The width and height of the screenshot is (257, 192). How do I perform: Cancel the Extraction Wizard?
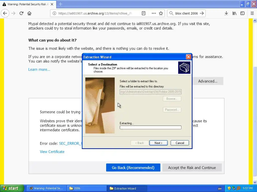click(180, 143)
